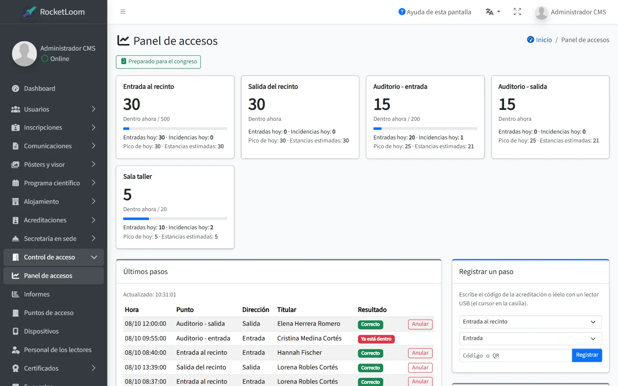Image resolution: width=618 pixels, height=386 pixels.
Task: Click Anular in Salida del recinto row
Action: pyautogui.click(x=420, y=368)
